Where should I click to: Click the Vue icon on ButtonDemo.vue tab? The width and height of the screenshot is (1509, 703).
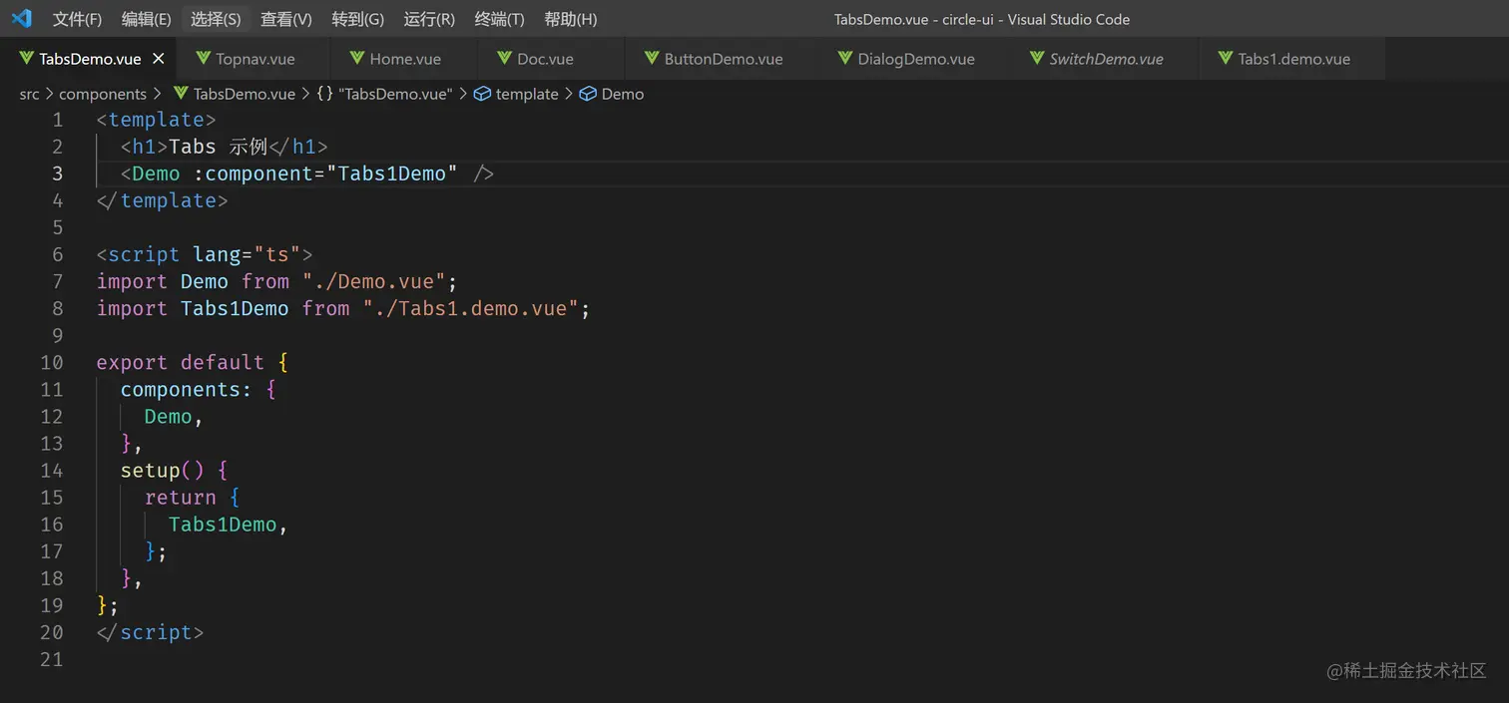652,59
